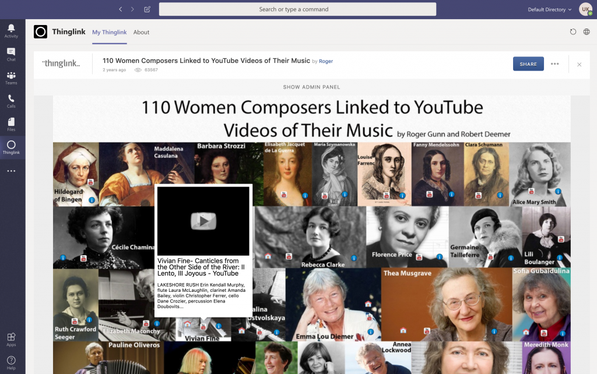The image size is (597, 374).
Task: Play the Vivian Fine video
Action: (x=203, y=221)
